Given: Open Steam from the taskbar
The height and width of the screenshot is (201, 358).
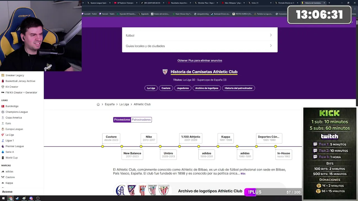Looking at the screenshot, I should 17,198.
